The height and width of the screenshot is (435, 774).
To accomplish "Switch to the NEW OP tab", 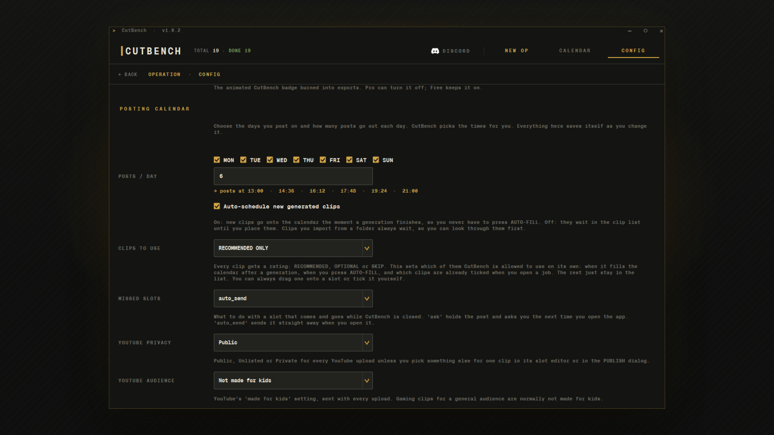I will coord(516,51).
